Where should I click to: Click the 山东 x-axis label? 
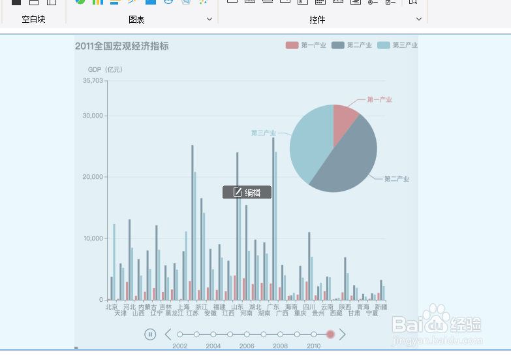pos(238,307)
